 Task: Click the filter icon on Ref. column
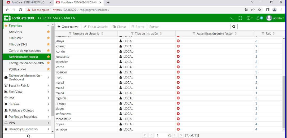[263, 34]
